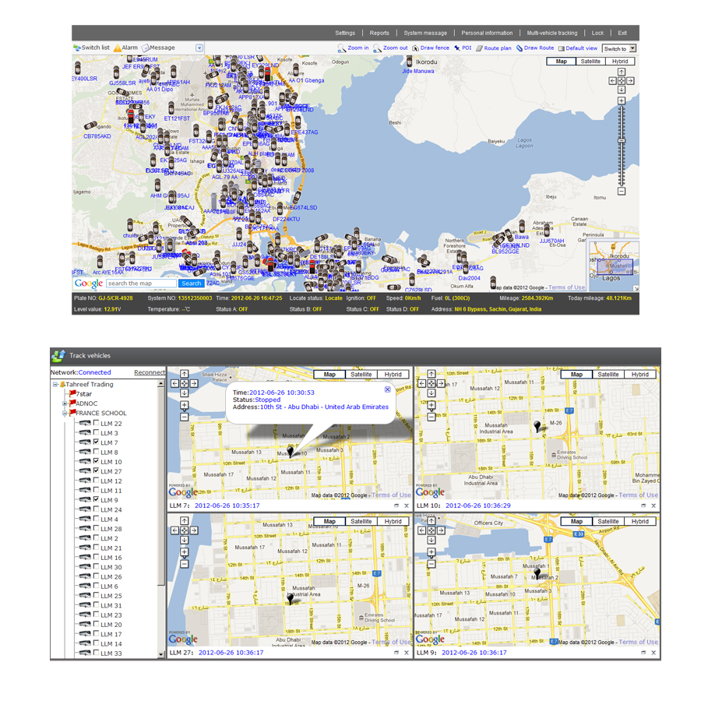701x701 pixels.
Task: Switch top map to Hybrid view
Action: pyautogui.click(x=620, y=62)
